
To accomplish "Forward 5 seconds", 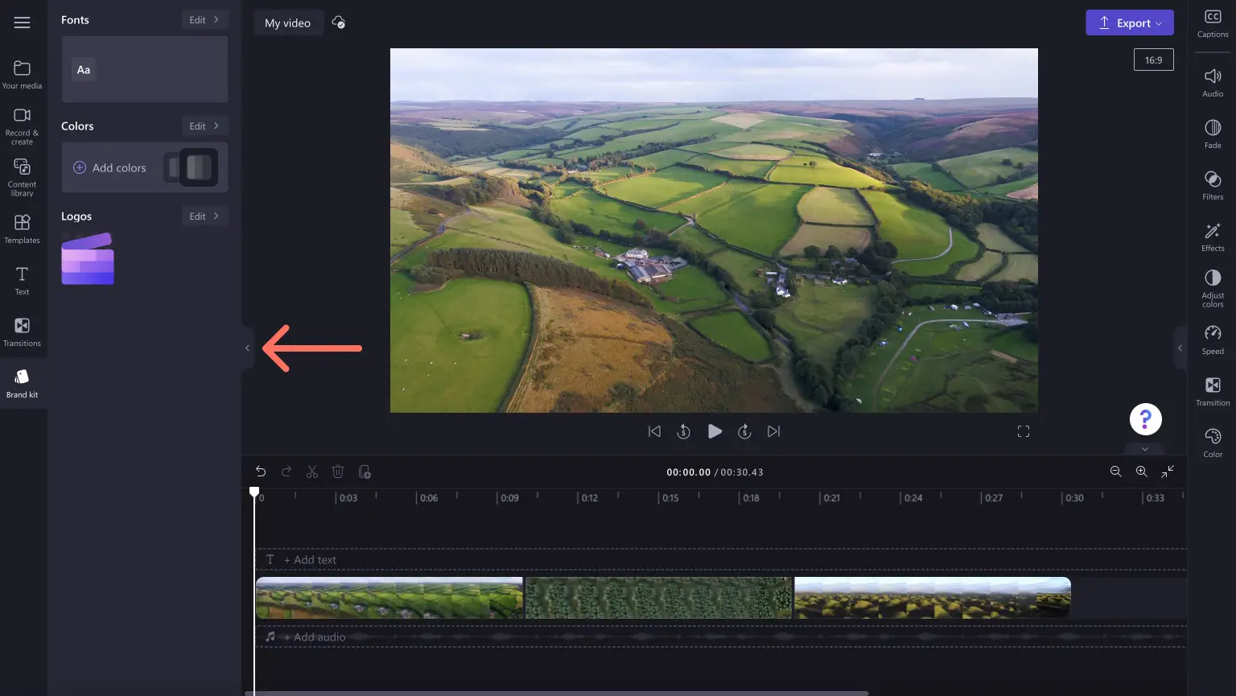I will [745, 431].
